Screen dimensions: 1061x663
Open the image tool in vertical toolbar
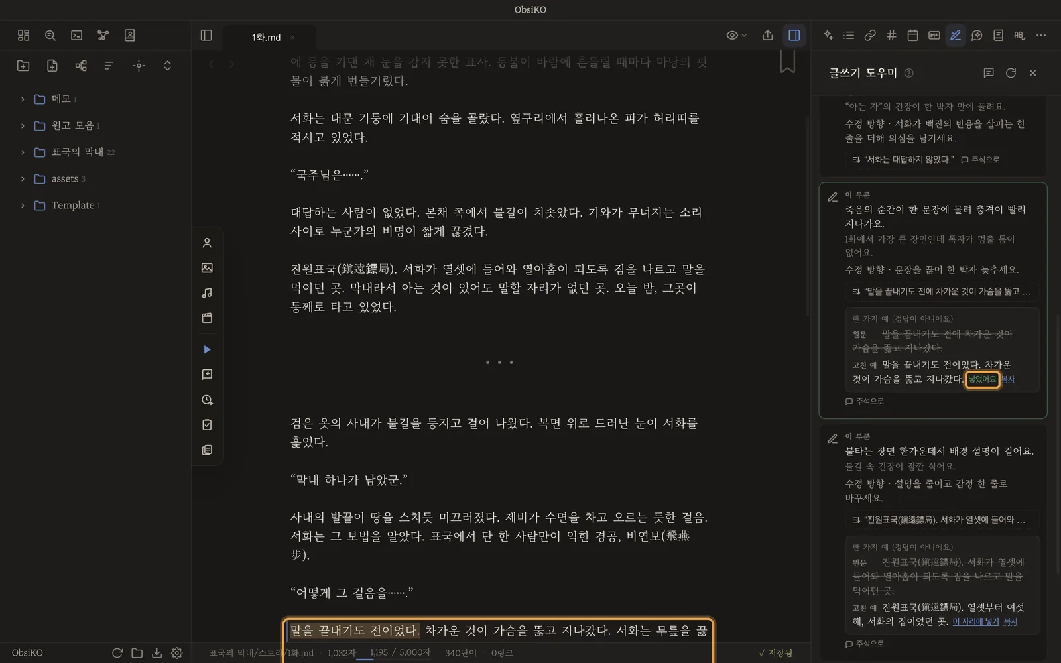207,268
